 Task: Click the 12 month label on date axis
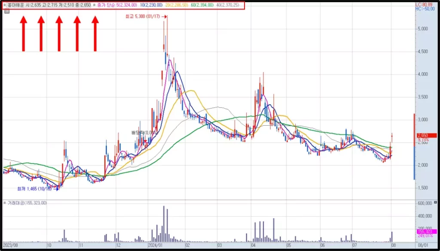pos(118,245)
